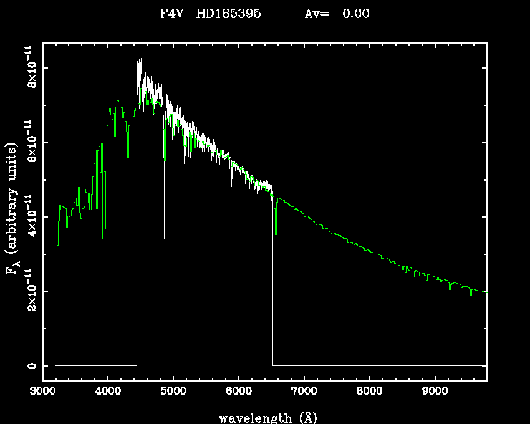Click the 7000 tick label on x-axis
The image size is (530, 424).
(x=304, y=392)
